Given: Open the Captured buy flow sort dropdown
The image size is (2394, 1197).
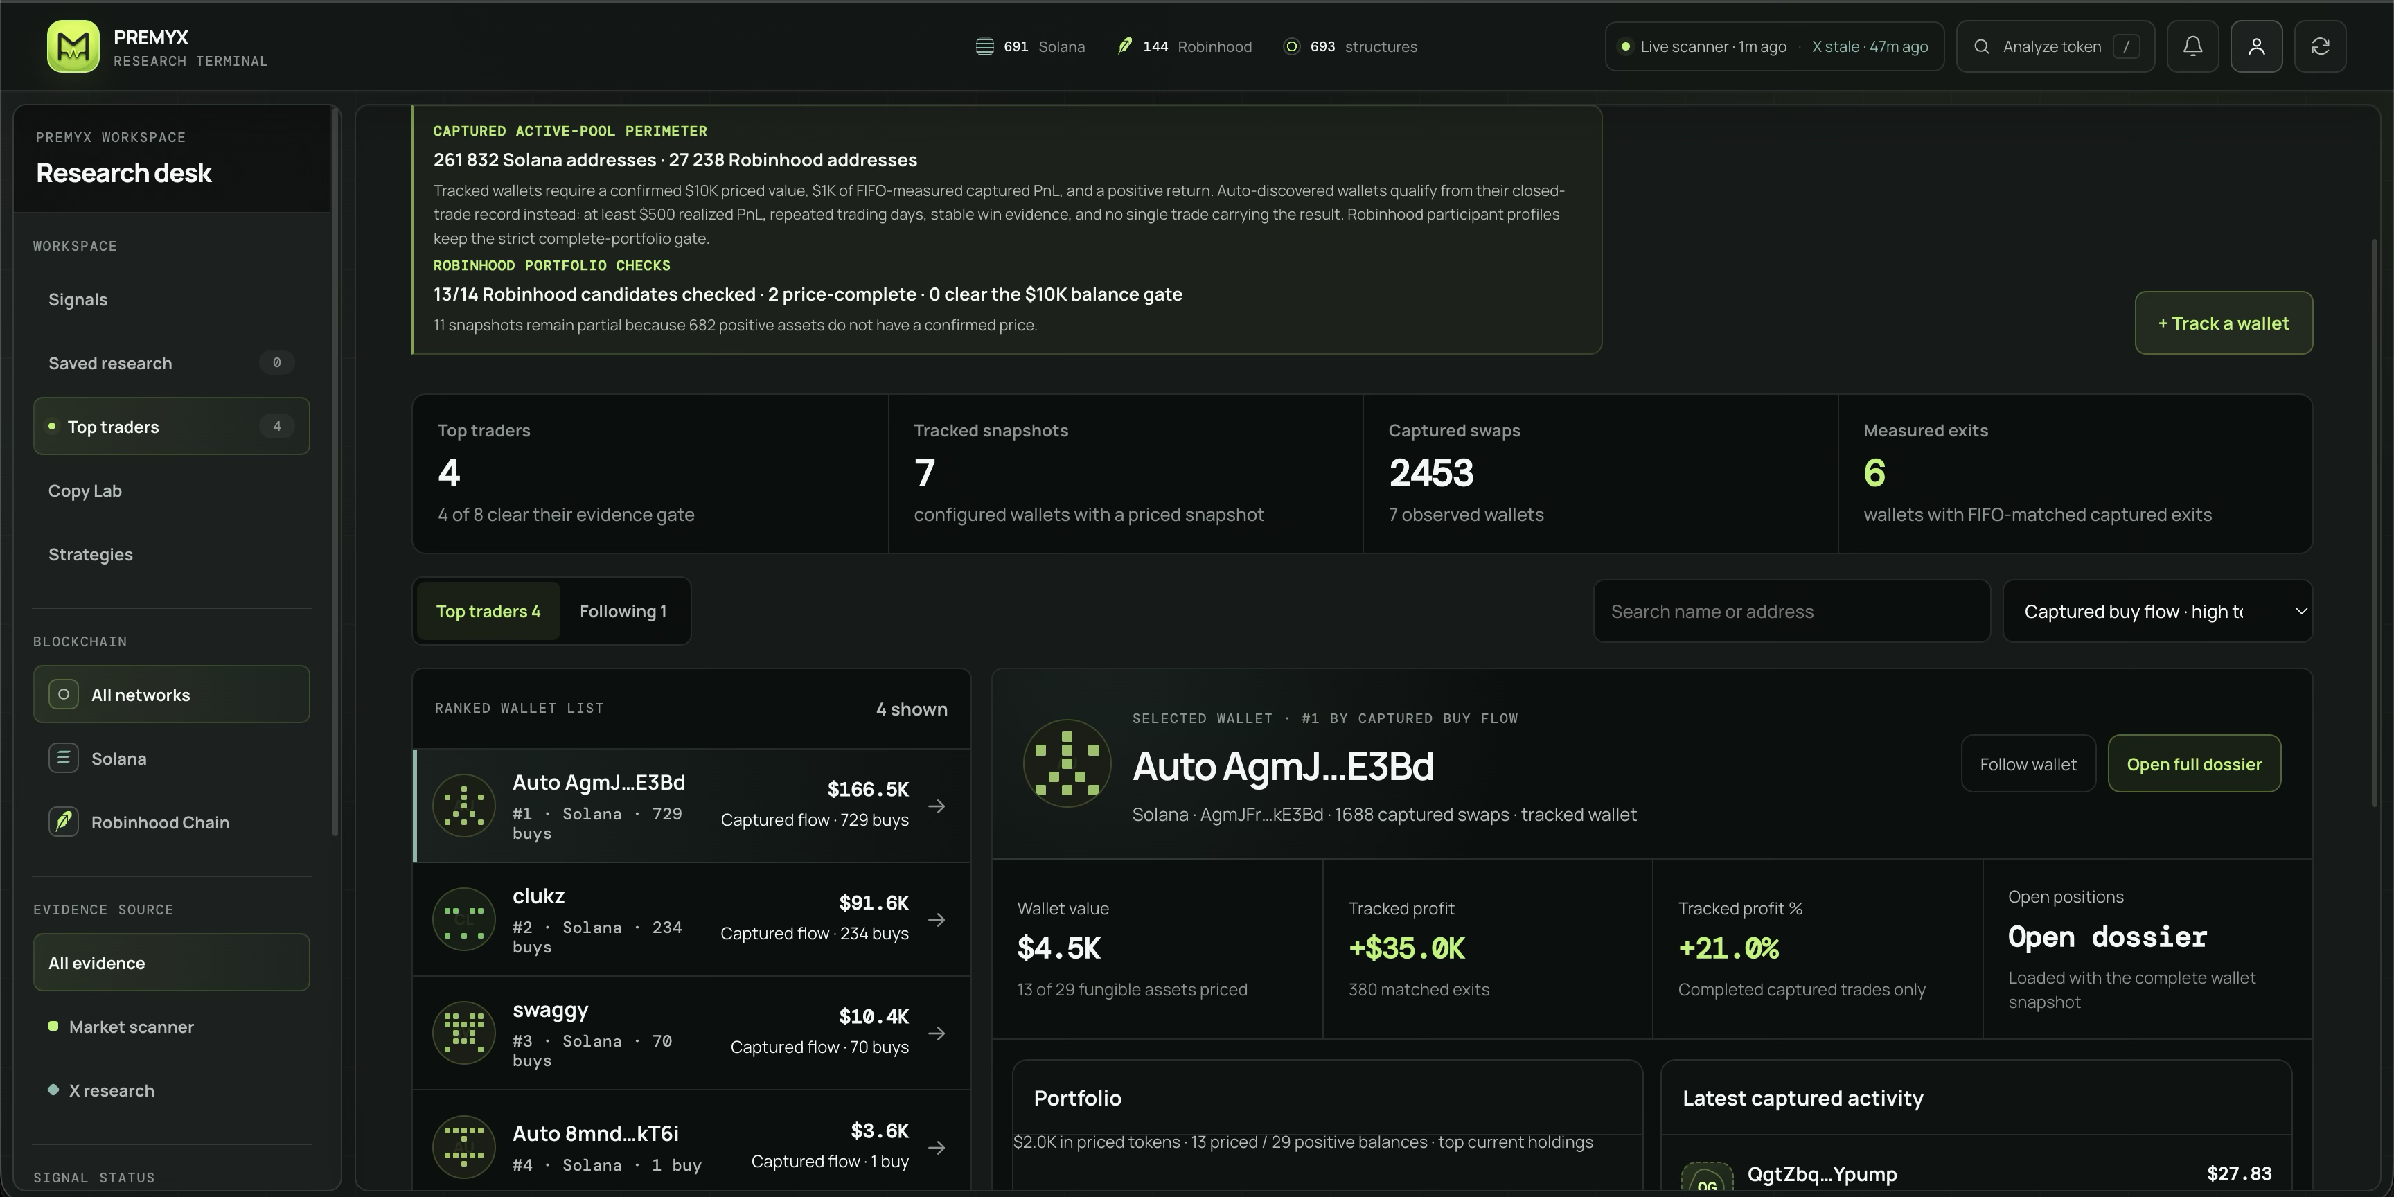Looking at the screenshot, I should click(x=2158, y=610).
